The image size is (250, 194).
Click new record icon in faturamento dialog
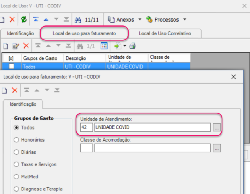click(5, 91)
